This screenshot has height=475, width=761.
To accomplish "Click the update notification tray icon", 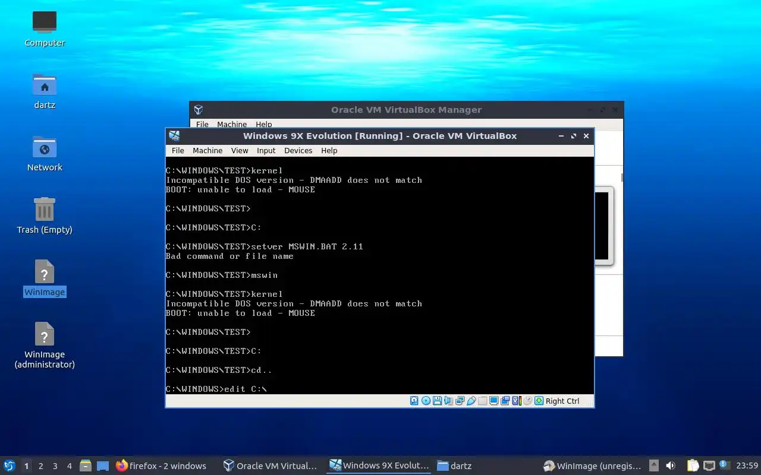I will [x=724, y=465].
